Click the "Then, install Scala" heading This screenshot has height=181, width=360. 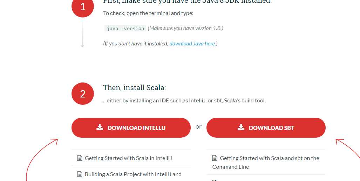point(135,88)
